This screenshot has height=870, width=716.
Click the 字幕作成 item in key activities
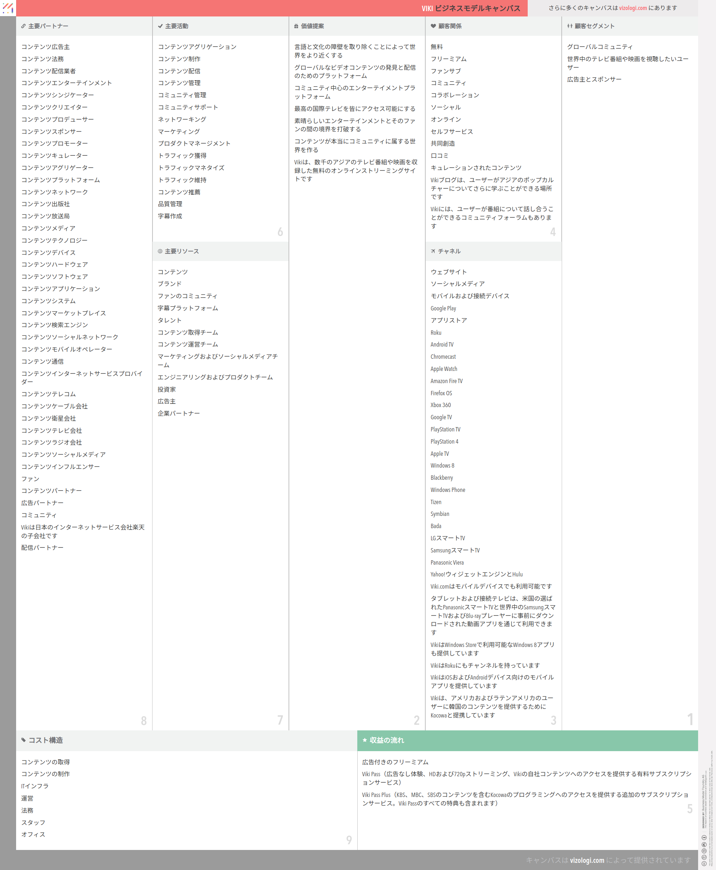pos(170,216)
